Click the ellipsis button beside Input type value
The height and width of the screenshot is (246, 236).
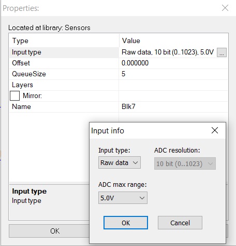[222, 52]
